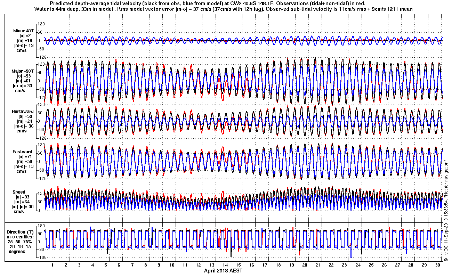Click the day '13' tick label on the date axis
Screen dimensions: 452x278
point(212,265)
